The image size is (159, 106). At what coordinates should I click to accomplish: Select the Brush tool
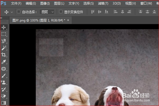pyautogui.click(x=4, y=76)
